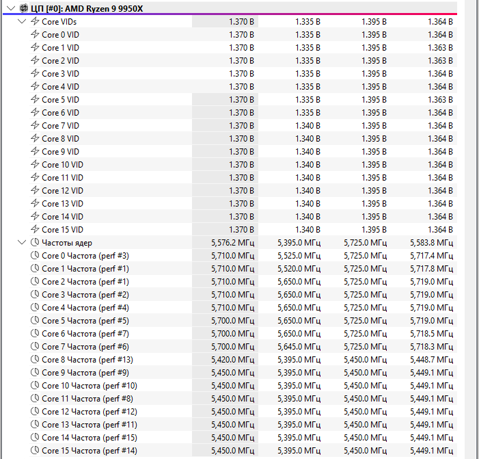The image size is (479, 459).
Task: Click the clock icon for Core 2 Частота
Action: tap(35, 281)
